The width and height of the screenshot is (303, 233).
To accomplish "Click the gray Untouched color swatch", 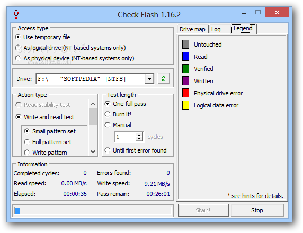I will click(x=186, y=44).
